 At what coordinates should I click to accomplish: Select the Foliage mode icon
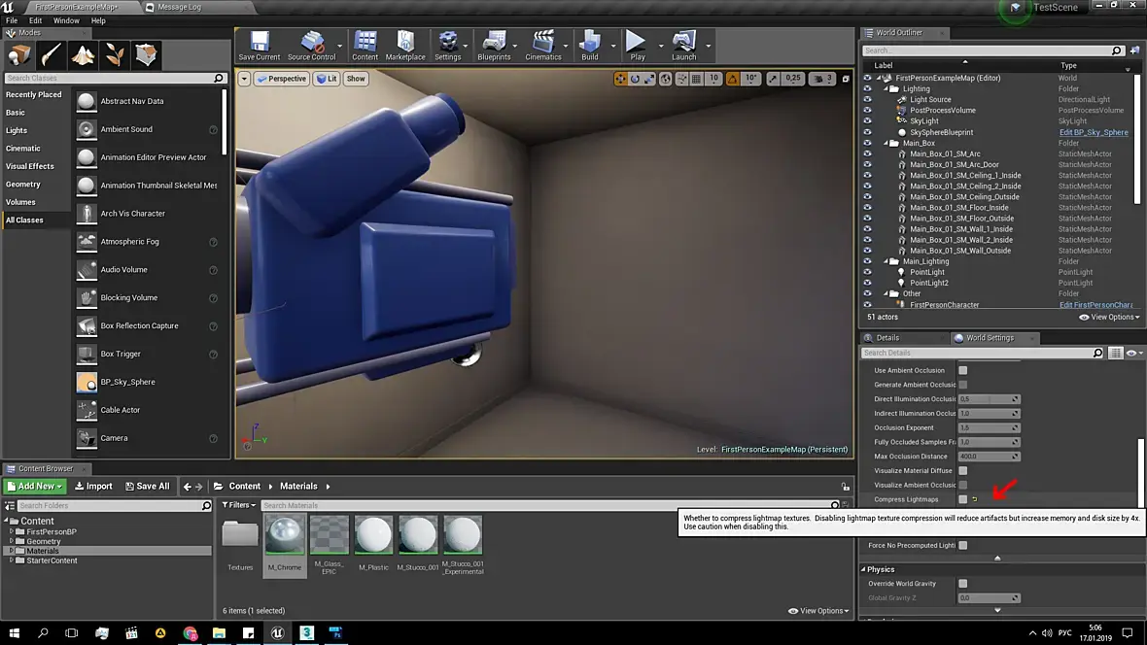(115, 54)
